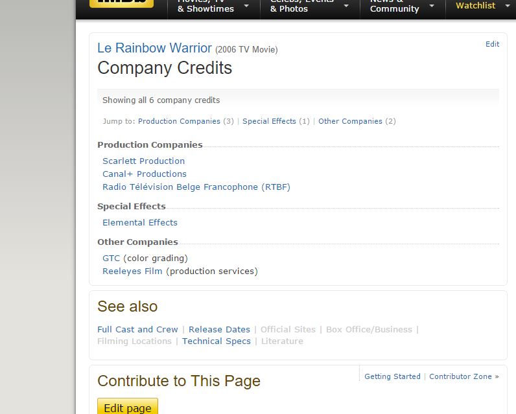This screenshot has height=414, width=516.
Task: Open the Movies, TV & Showtimes menu
Action: pos(205,6)
